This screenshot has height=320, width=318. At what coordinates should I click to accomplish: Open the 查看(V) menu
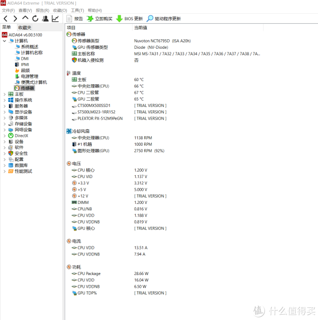tap(25, 11)
